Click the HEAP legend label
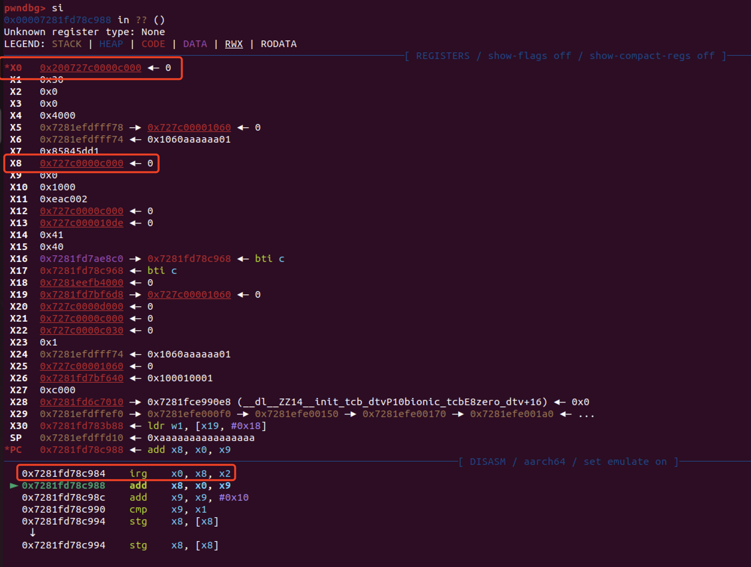This screenshot has height=567, width=751. [111, 44]
